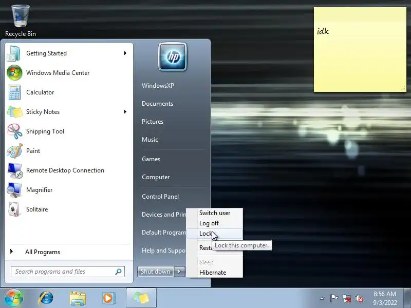Select Sticky Notes taskbar button
The image size is (411, 308).
pyautogui.click(x=141, y=298)
